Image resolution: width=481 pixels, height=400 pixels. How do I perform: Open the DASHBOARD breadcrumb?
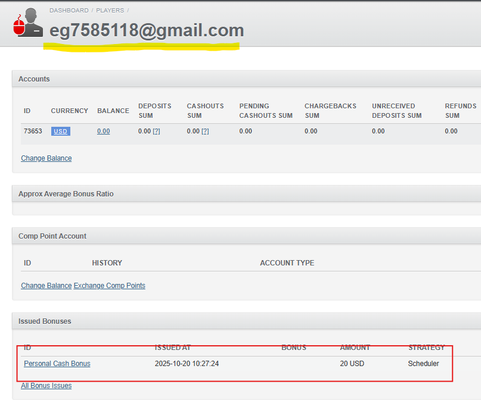tap(69, 11)
